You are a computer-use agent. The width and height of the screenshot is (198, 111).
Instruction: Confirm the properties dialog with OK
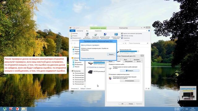[123, 104]
